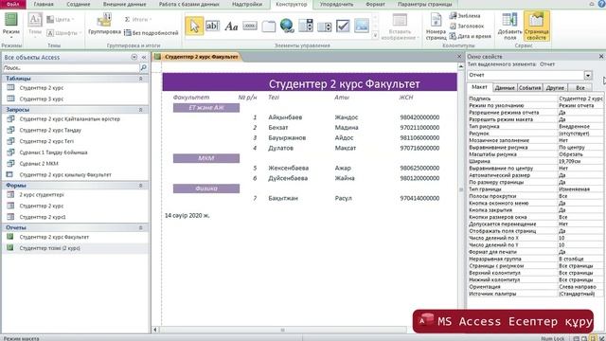Select the ЕТ және АЖ group box

(206, 107)
